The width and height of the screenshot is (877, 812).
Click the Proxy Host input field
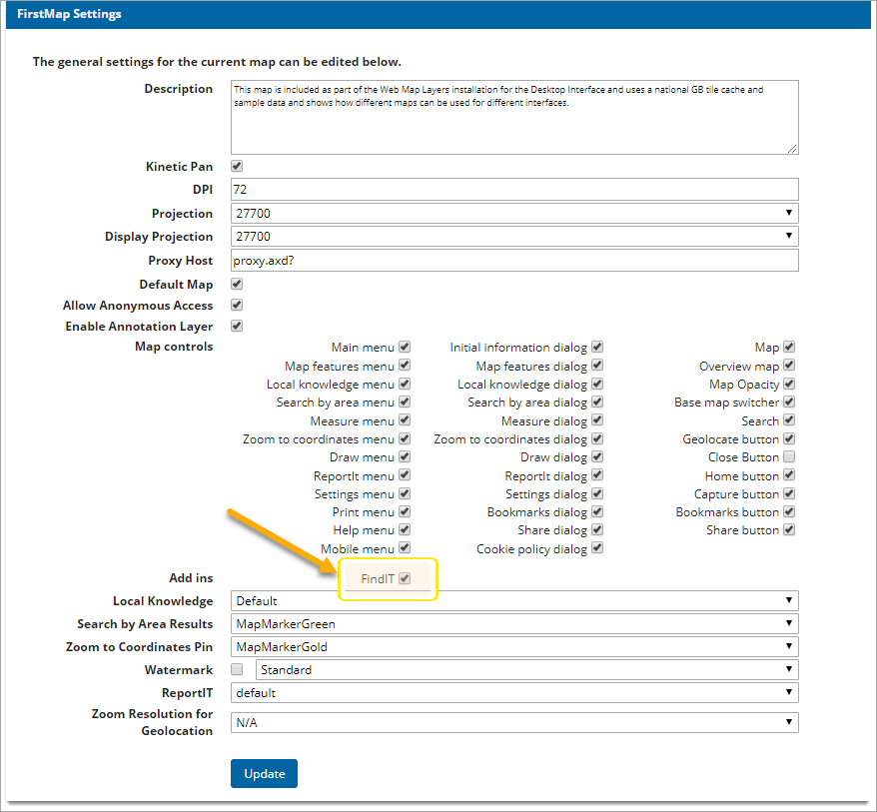point(514,260)
